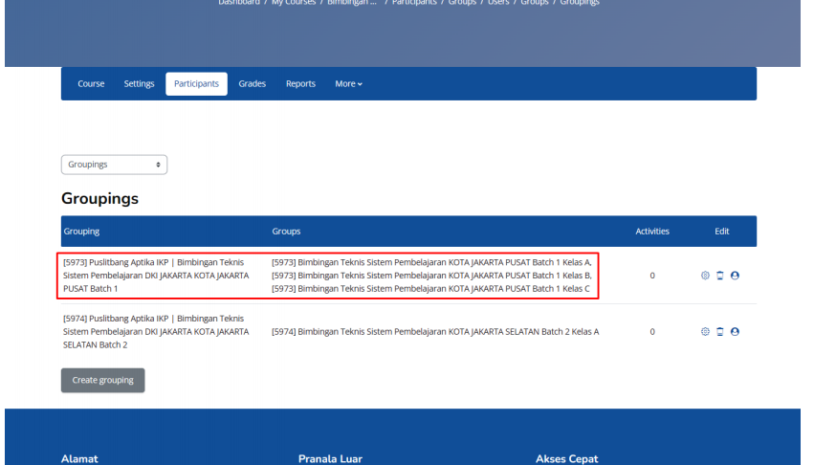Go to the Grades tab
Viewport: 814px width, 465px height.
(253, 84)
